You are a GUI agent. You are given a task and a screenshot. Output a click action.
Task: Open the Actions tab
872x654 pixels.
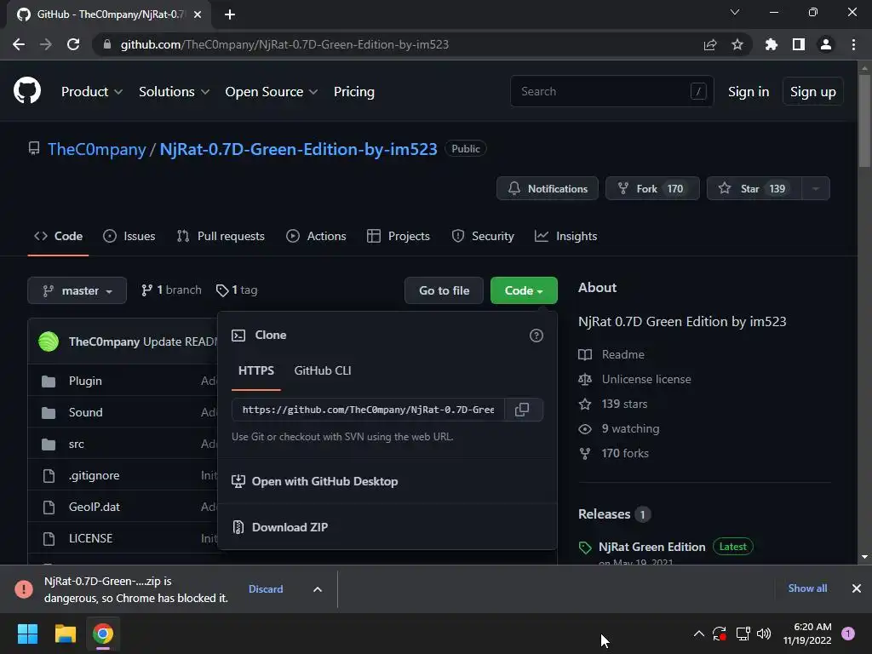pos(316,237)
